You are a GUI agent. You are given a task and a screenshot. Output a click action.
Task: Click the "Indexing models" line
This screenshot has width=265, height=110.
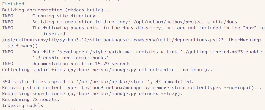pyautogui.click(x=22, y=106)
